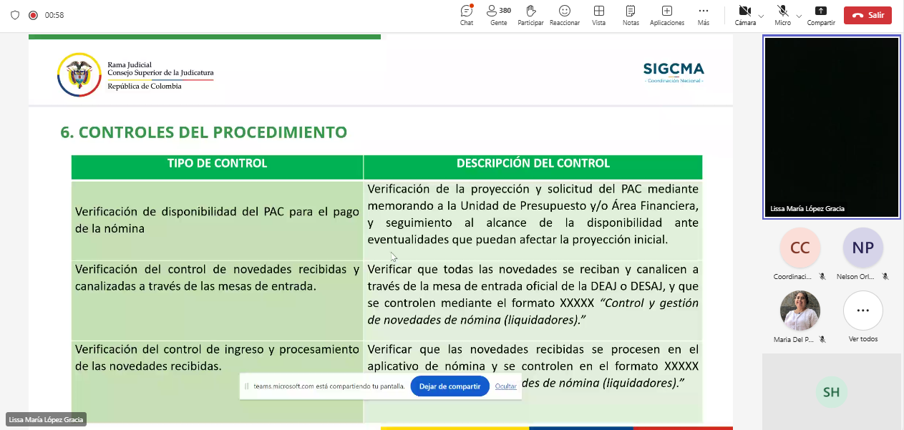Select the SH participant avatar
The image size is (904, 430).
click(x=831, y=392)
